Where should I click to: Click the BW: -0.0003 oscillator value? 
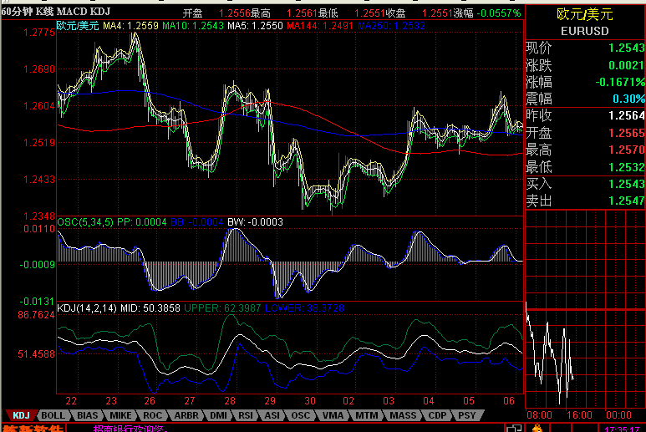coord(255,222)
